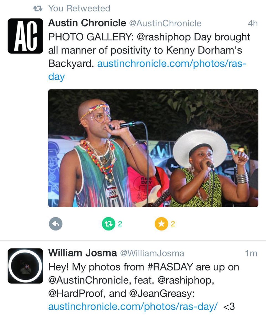Open William Josma's circular profile avatar
Viewport: 266px width, 315px height.
[25, 266]
